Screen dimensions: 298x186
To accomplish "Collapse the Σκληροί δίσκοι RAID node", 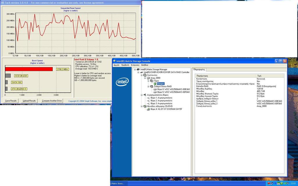I will [x=148, y=87].
